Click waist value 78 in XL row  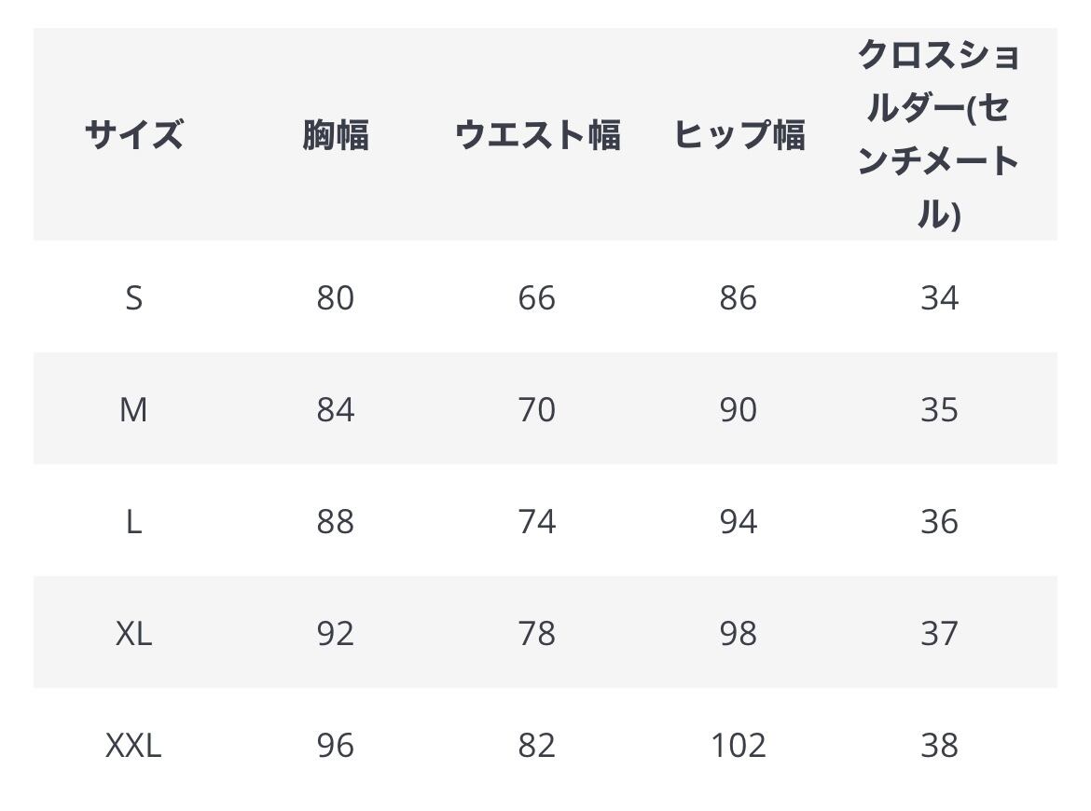point(537,634)
